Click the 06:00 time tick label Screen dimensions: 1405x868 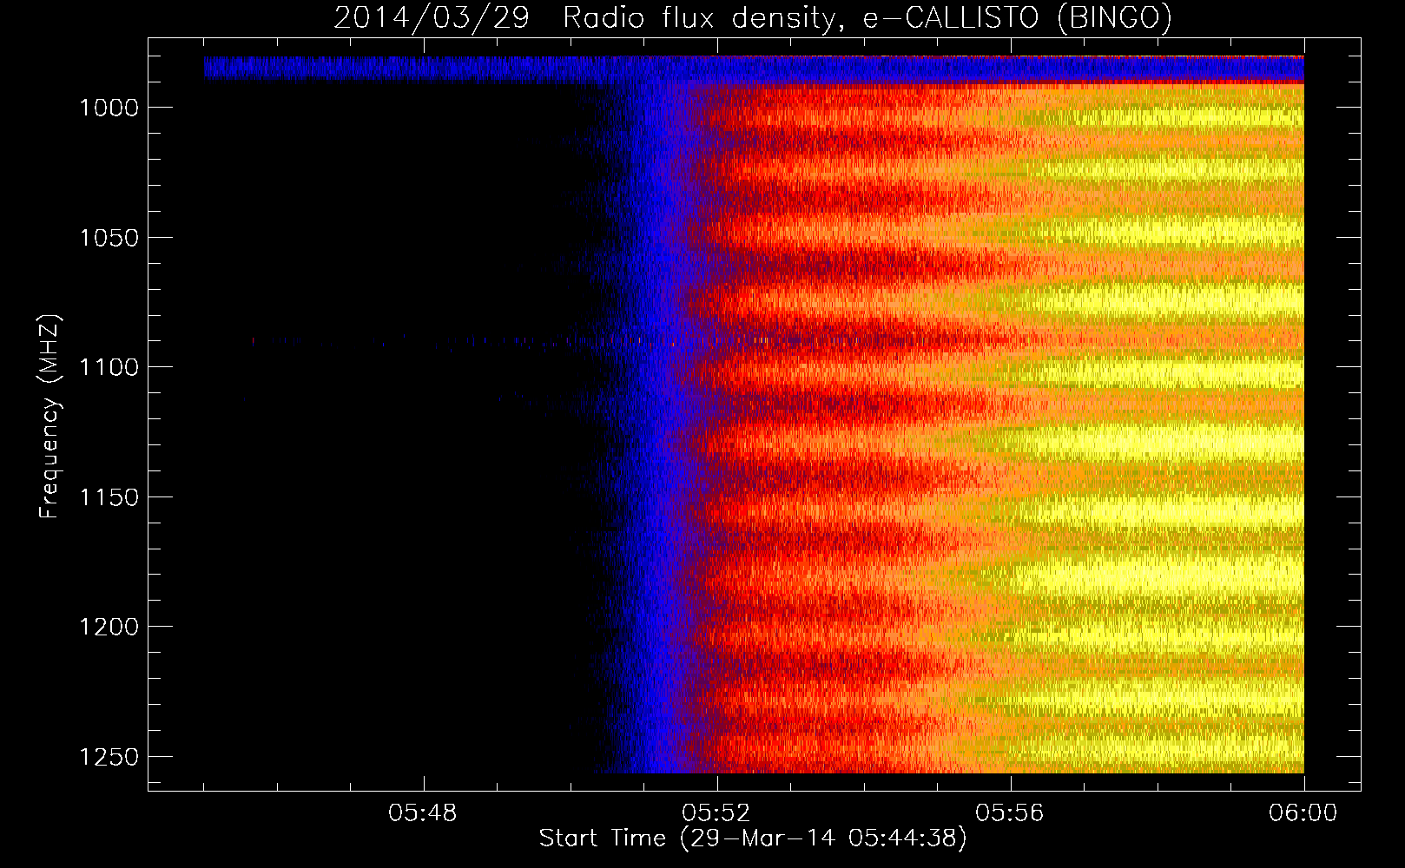tap(1303, 813)
